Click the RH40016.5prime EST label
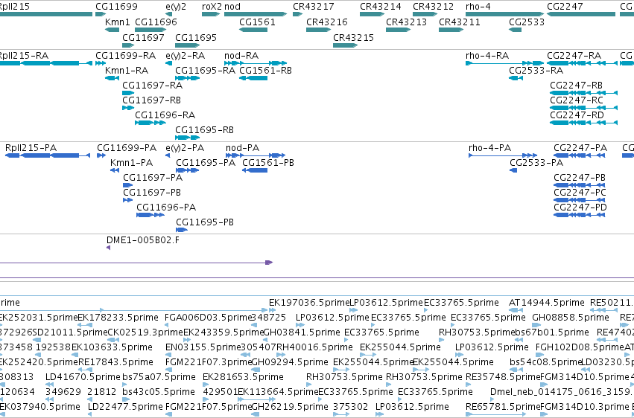634x418 pixels. pos(314,347)
